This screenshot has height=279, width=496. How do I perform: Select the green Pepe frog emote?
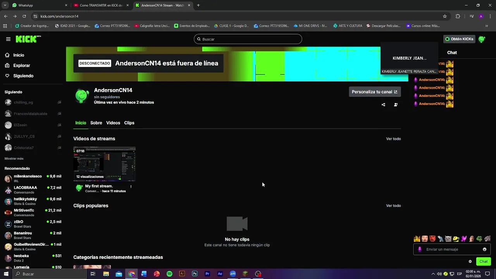[479, 239]
